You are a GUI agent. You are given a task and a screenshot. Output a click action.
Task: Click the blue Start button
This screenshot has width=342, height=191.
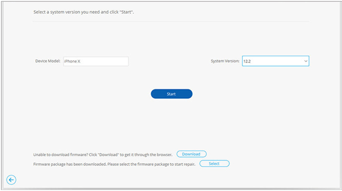pyautogui.click(x=171, y=94)
